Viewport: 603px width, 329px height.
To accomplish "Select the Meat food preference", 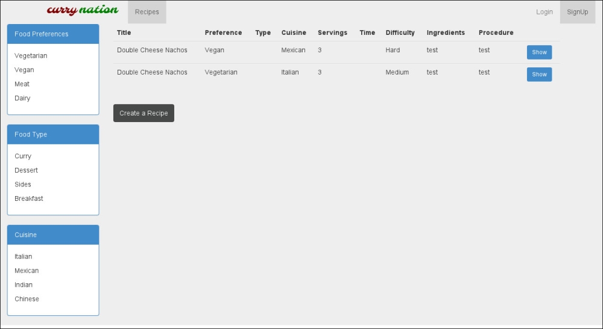I will point(22,84).
